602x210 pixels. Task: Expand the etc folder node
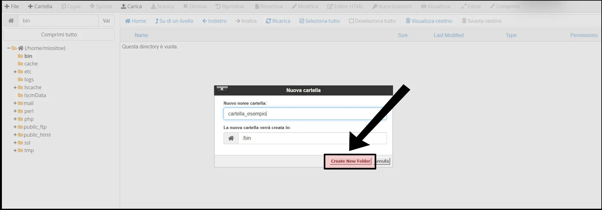(x=15, y=72)
